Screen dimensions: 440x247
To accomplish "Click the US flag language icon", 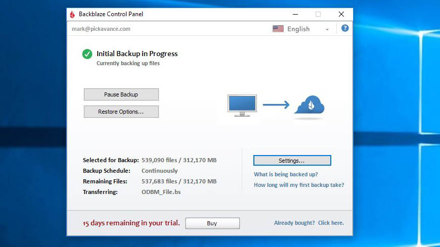I will [x=278, y=29].
